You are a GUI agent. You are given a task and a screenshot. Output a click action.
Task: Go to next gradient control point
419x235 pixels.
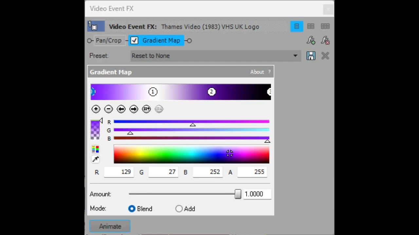pyautogui.click(x=134, y=109)
